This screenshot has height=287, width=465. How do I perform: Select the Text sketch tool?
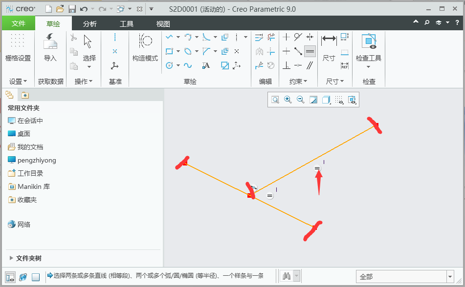coord(206,65)
